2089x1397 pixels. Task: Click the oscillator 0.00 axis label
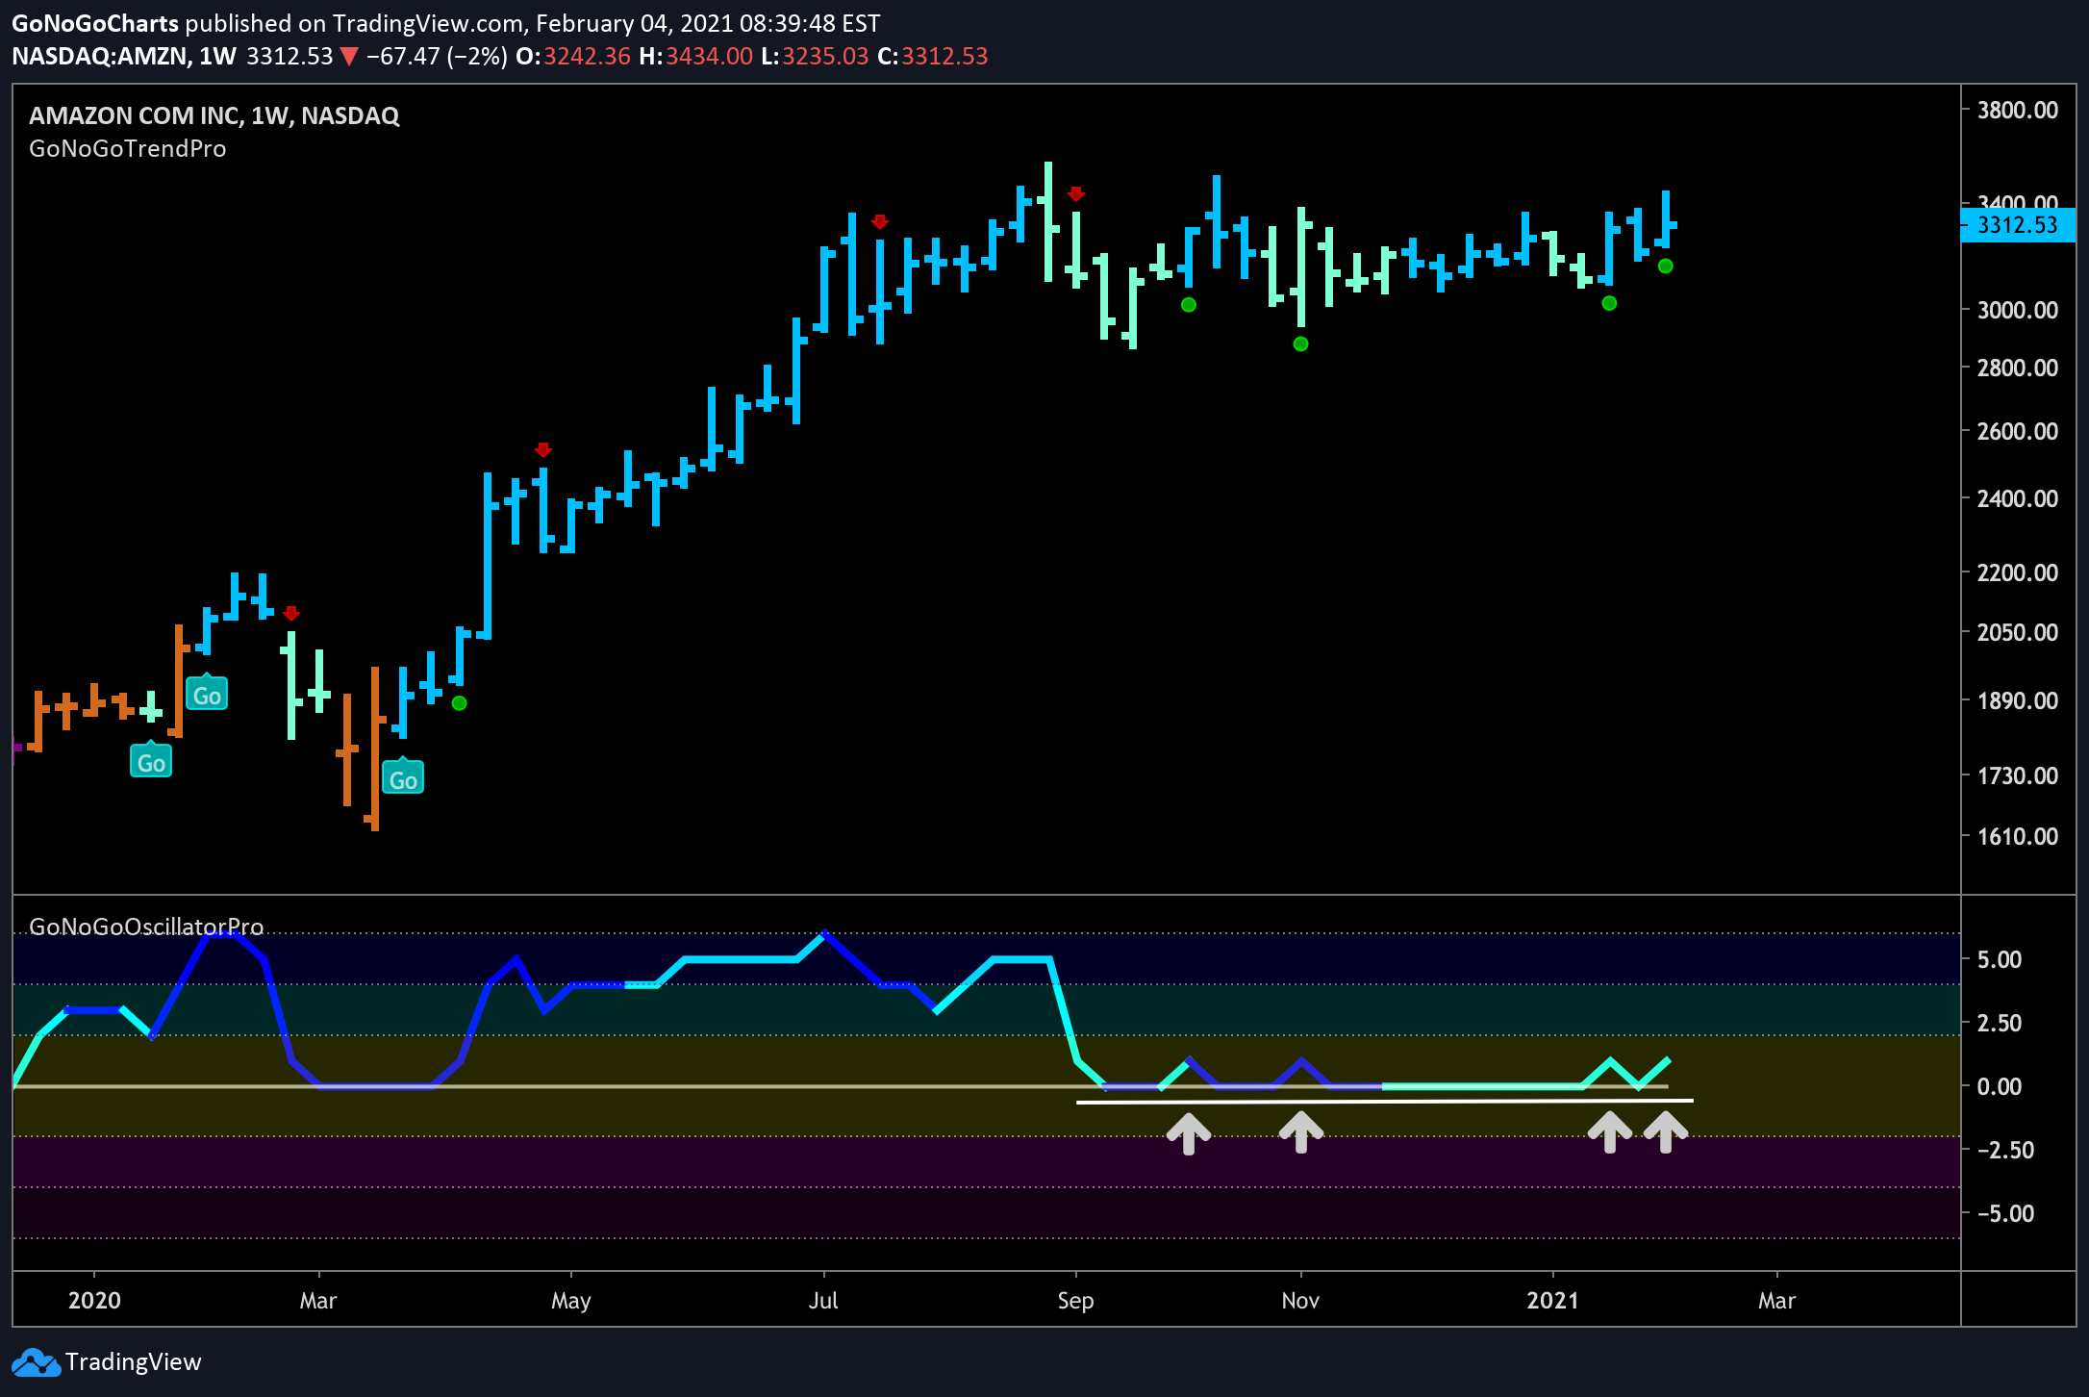pyautogui.click(x=1999, y=1086)
